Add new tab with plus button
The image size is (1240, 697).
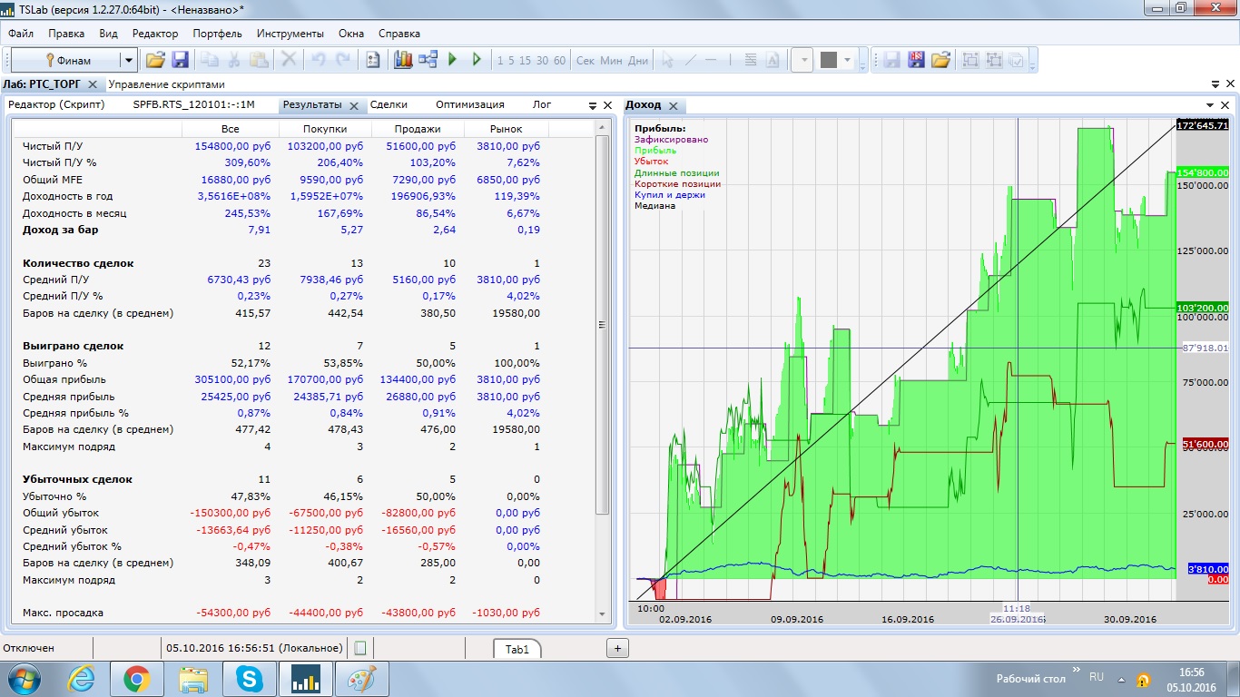pyautogui.click(x=617, y=648)
